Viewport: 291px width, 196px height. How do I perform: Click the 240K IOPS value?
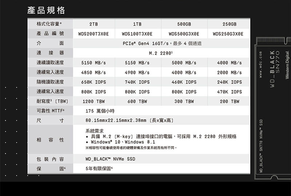coord(230,82)
